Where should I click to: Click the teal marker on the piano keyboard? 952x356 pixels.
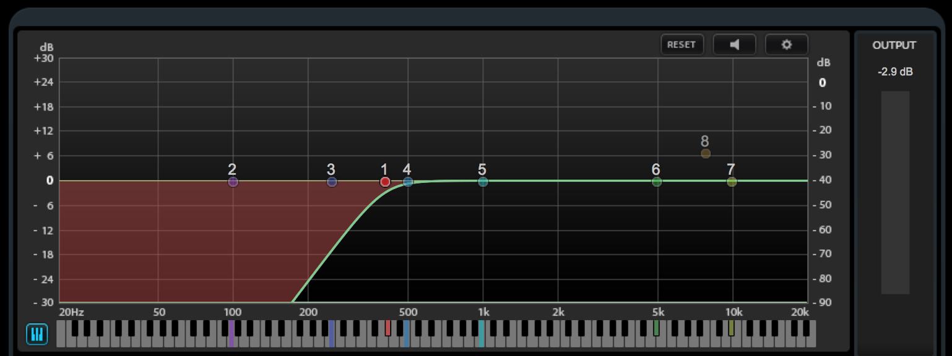481,333
